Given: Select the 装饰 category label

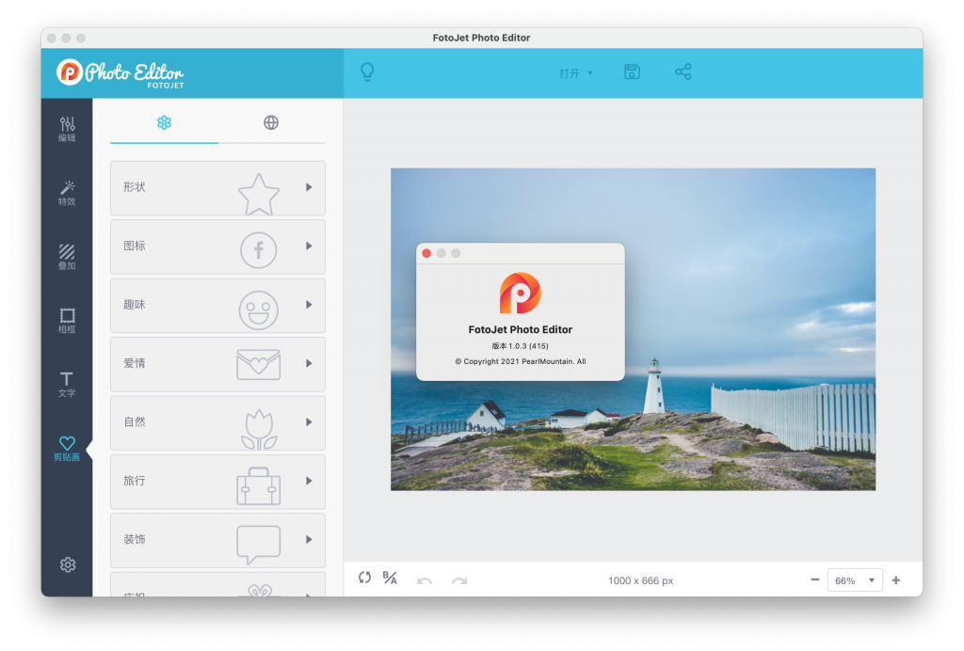Looking at the screenshot, I should [x=134, y=539].
